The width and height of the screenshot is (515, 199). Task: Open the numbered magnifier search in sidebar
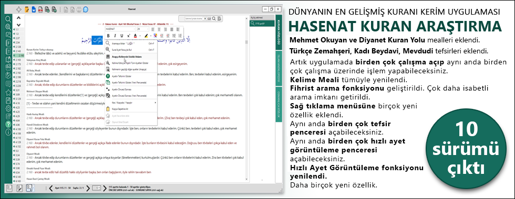coord(8,27)
